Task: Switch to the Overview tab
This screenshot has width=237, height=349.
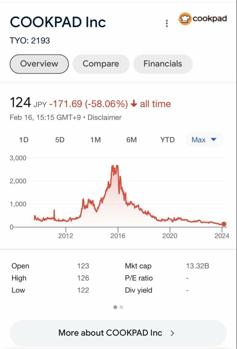Action: (39, 64)
